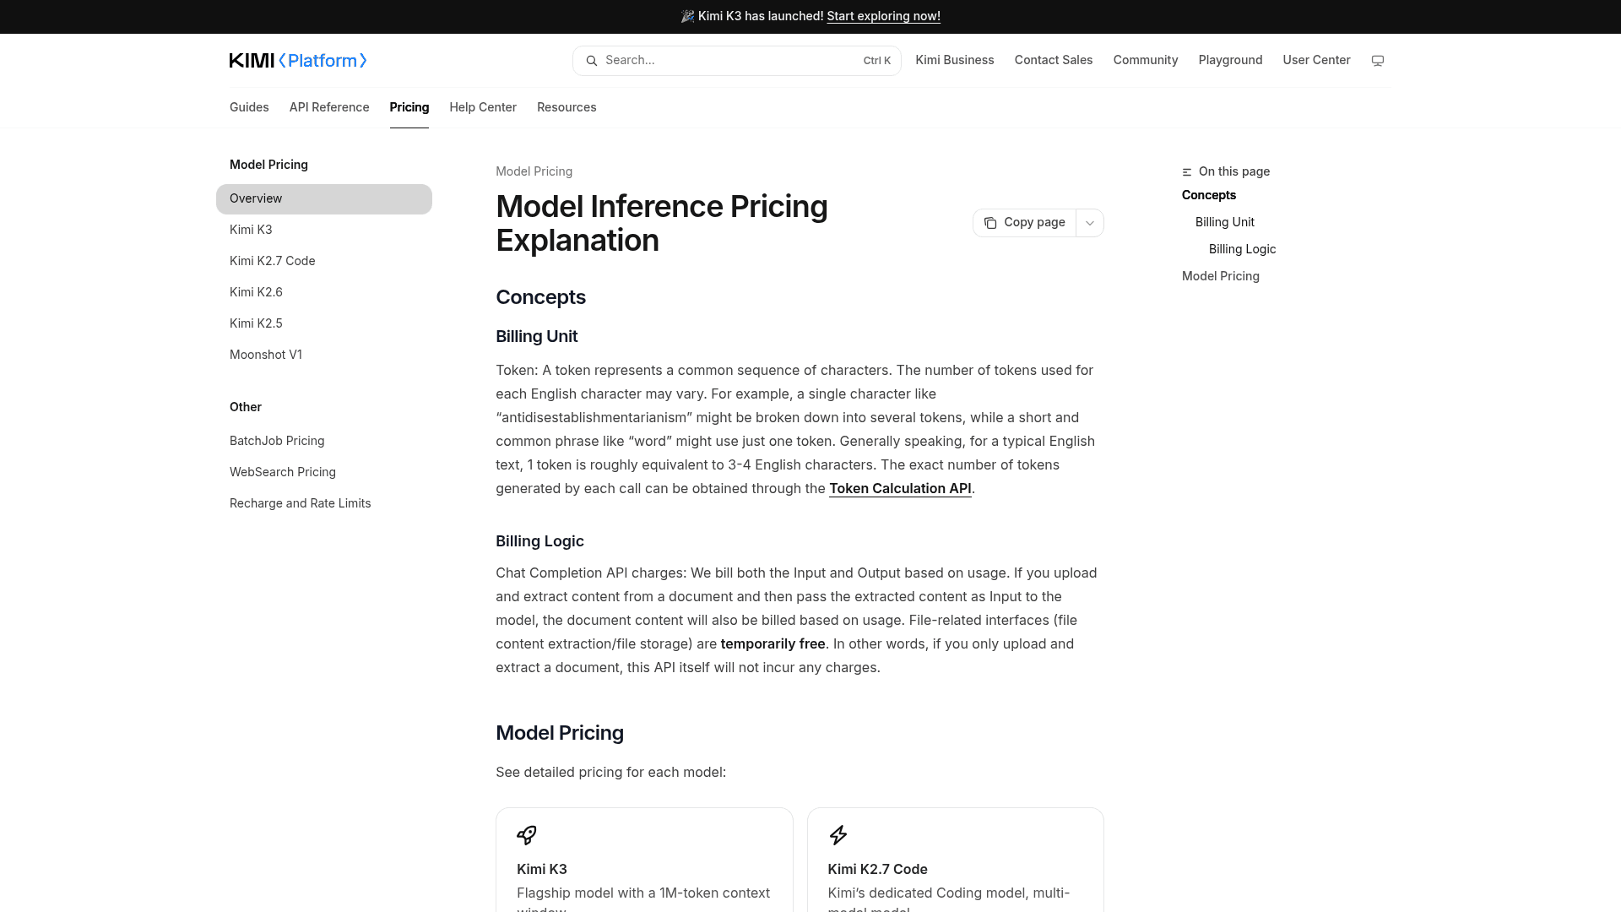Focus the Search input field
Screen dimensions: 1621x912
[737, 61]
